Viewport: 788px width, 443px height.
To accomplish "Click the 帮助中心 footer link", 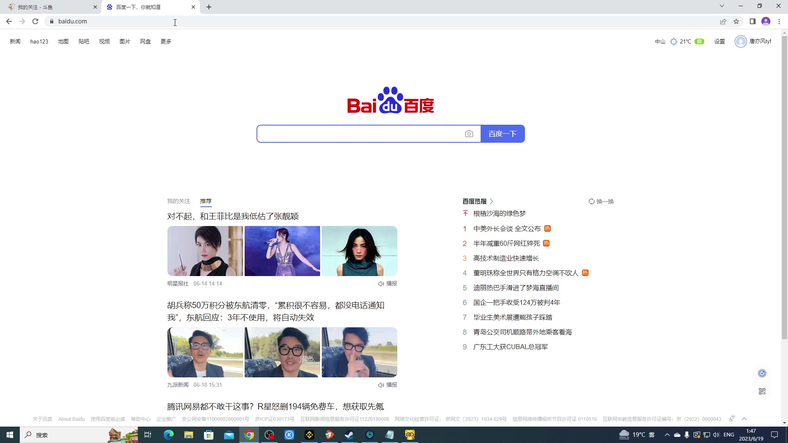I will pos(141,419).
